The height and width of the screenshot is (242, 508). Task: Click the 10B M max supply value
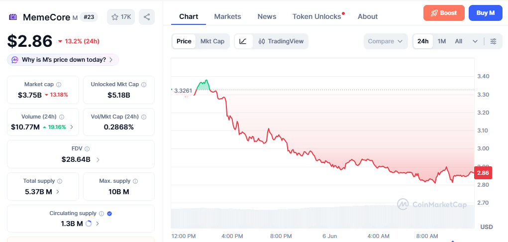click(x=119, y=192)
